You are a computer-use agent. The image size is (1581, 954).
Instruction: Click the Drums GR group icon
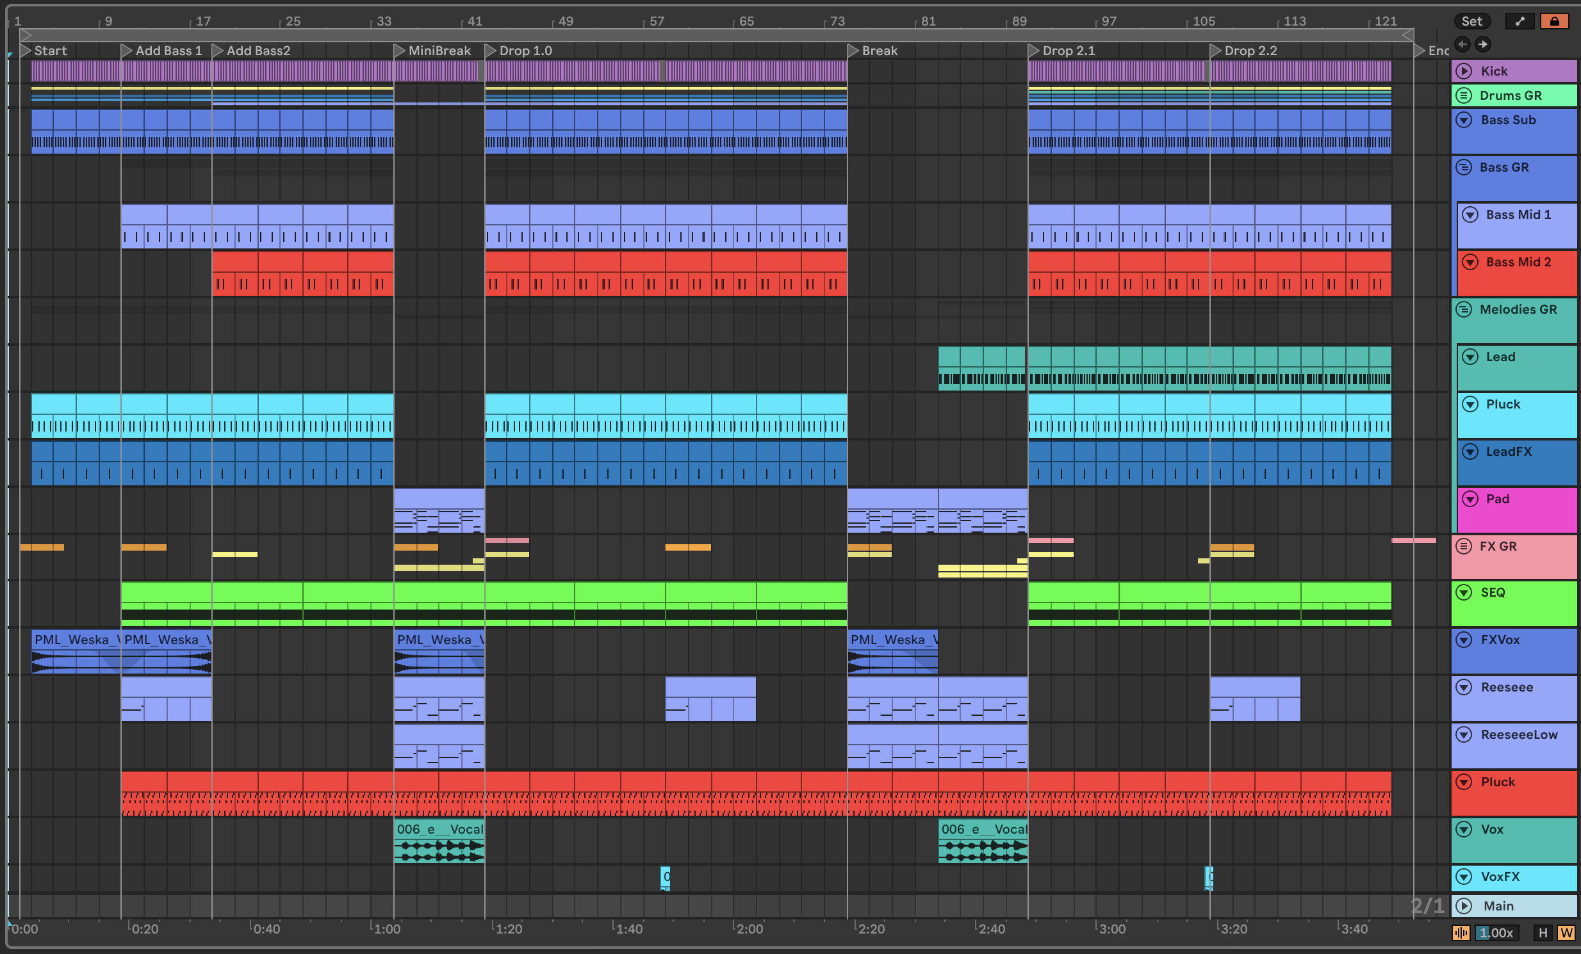pos(1464,95)
